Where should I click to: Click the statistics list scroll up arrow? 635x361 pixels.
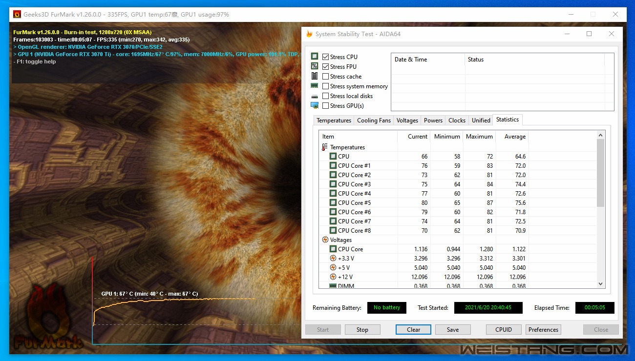[x=600, y=135]
